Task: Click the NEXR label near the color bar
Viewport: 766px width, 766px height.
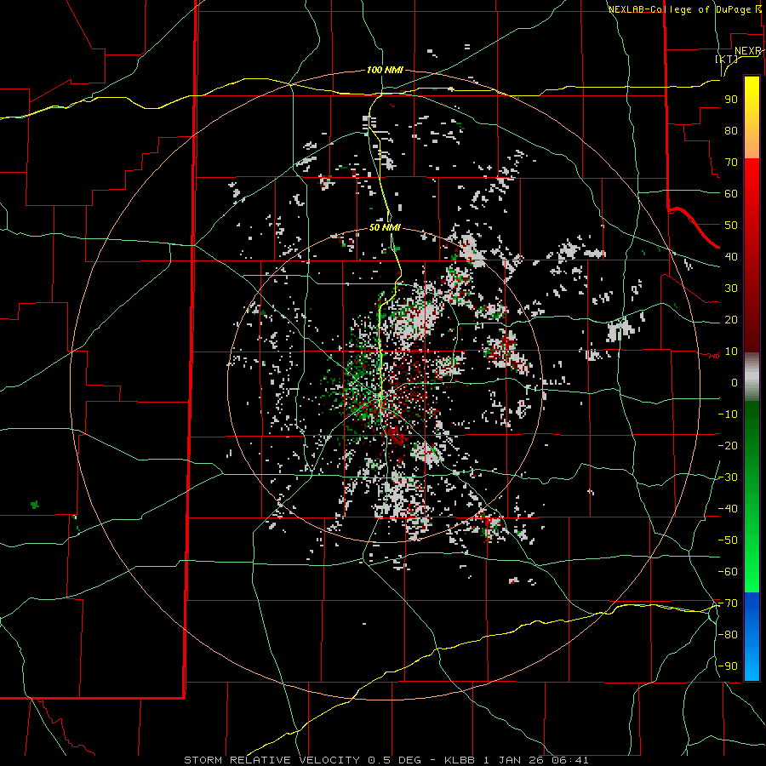Action: [748, 51]
